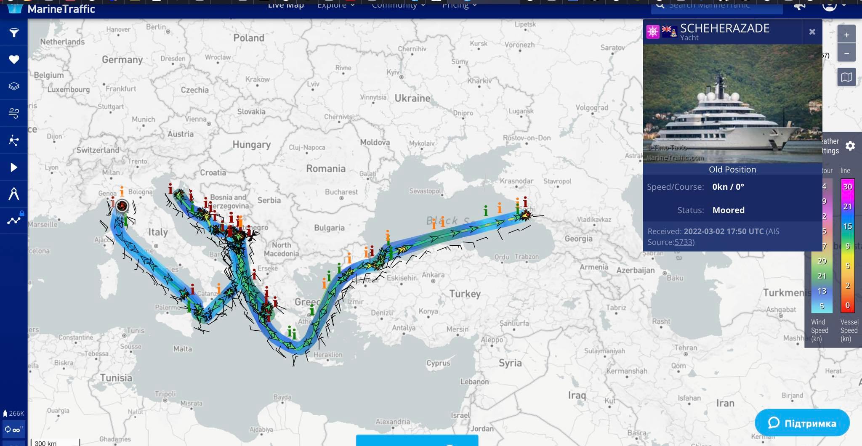862x446 pixels.
Task: Open the Підтримка support chat button
Action: tap(802, 423)
